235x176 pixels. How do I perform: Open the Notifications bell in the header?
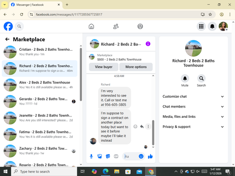212,26
